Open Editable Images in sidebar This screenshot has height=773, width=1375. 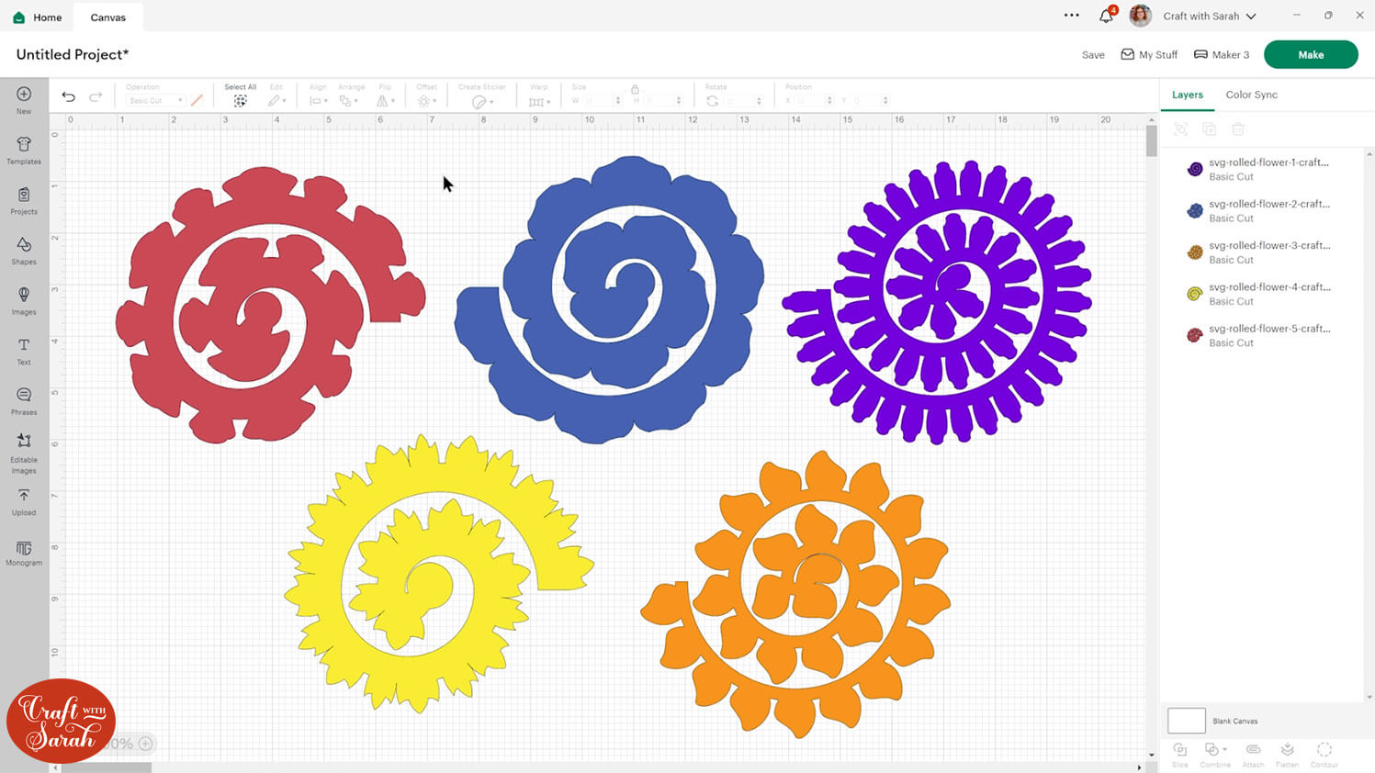[24, 454]
